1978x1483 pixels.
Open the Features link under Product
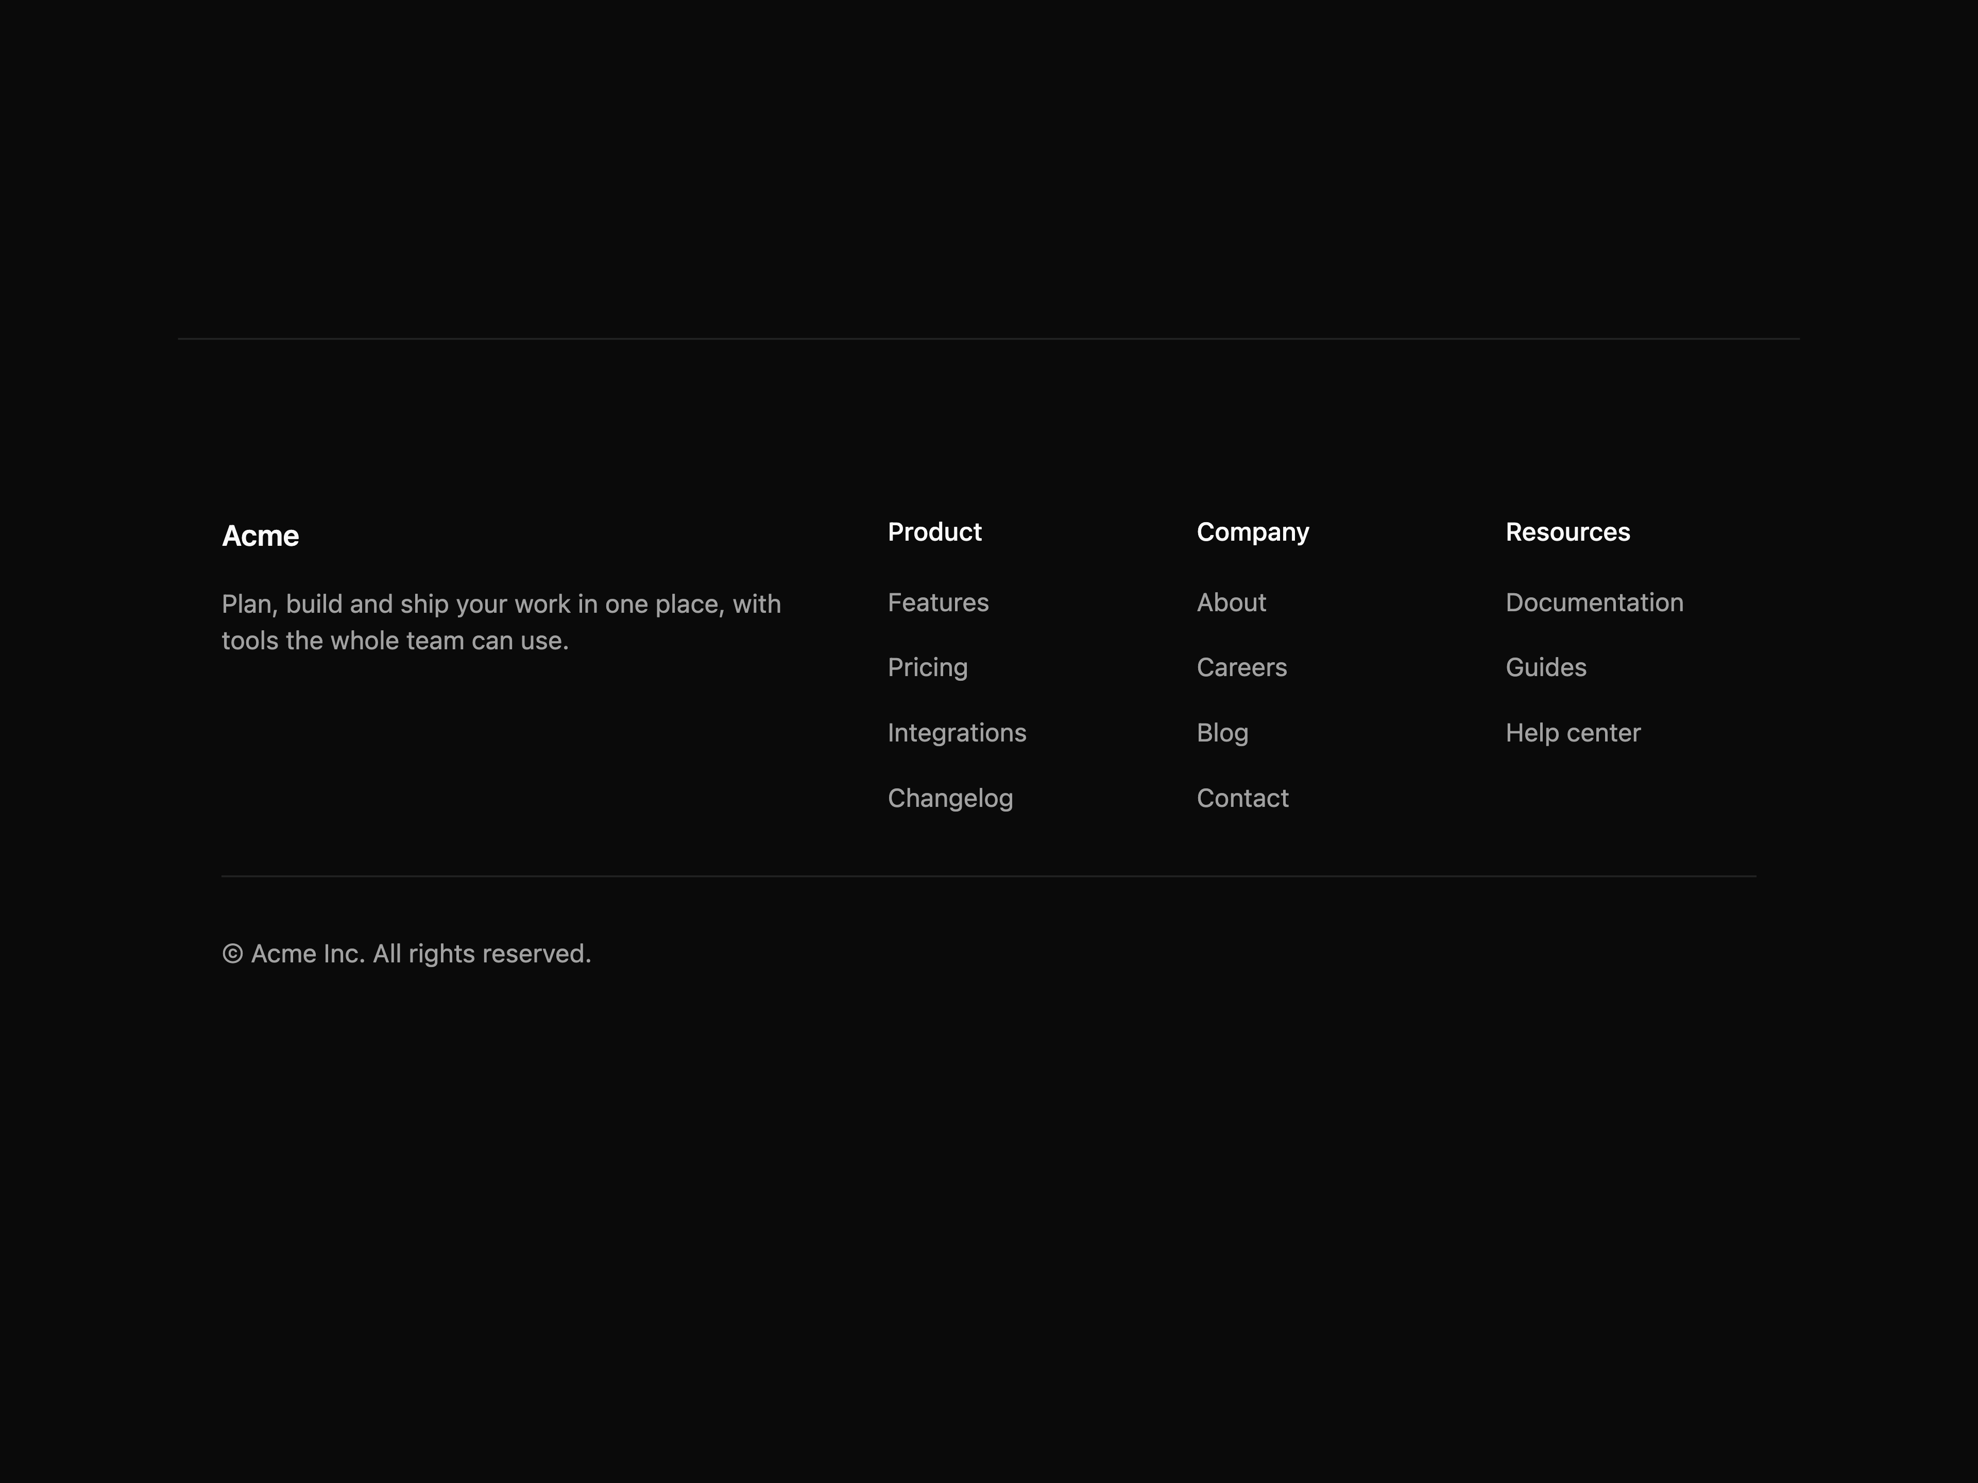pyautogui.click(x=938, y=602)
